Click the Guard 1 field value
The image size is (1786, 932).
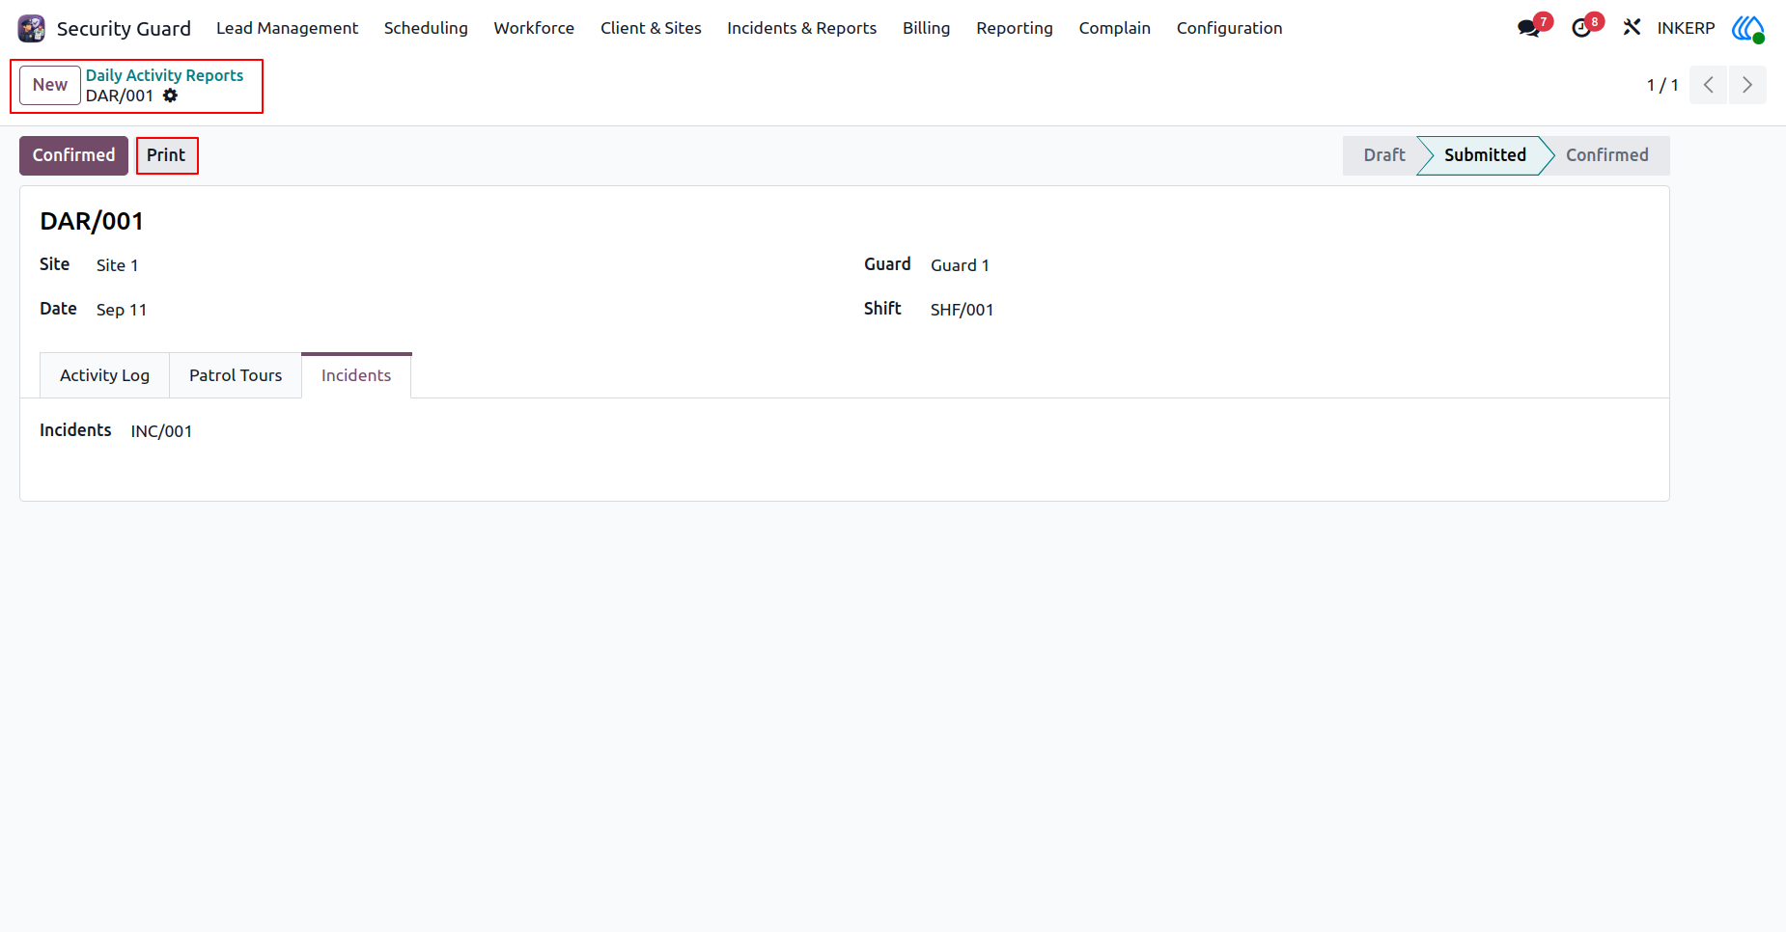click(960, 265)
